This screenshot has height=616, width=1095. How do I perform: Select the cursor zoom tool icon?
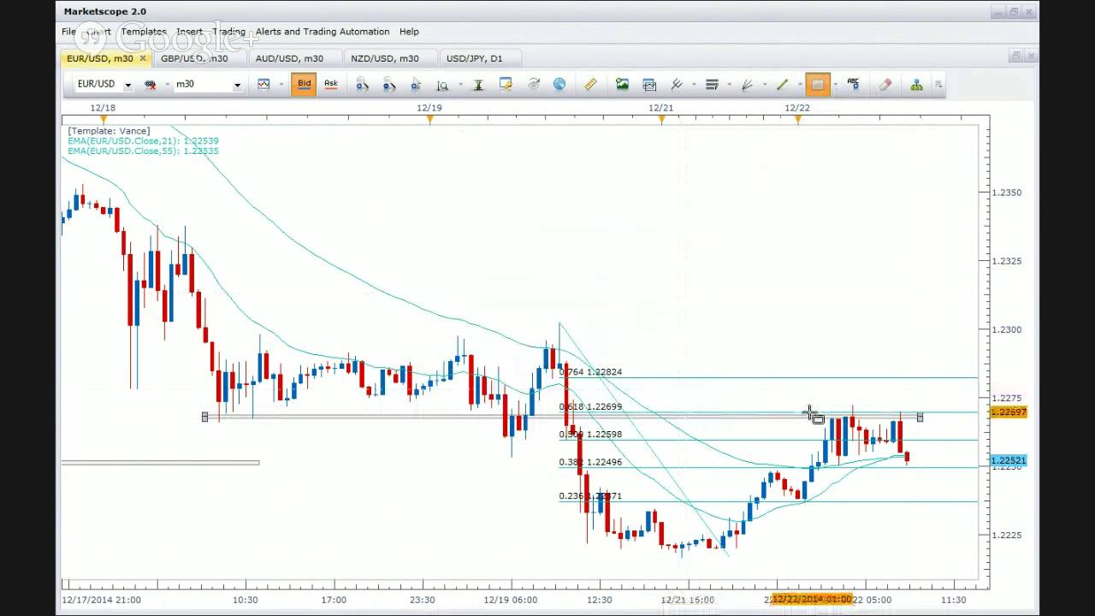coord(416,84)
